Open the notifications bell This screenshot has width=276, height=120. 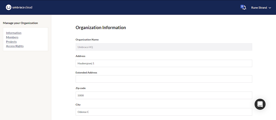point(244,8)
